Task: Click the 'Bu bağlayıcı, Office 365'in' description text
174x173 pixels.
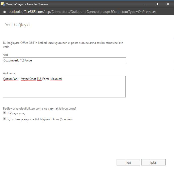Action: coord(63,45)
